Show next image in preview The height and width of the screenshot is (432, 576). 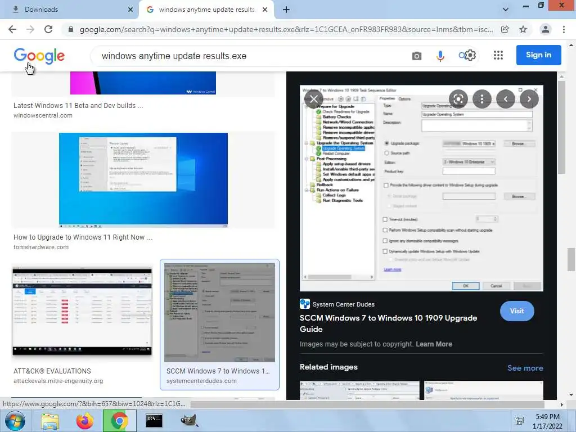(x=529, y=99)
